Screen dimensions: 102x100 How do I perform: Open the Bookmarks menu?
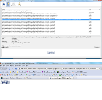point(18,66)
